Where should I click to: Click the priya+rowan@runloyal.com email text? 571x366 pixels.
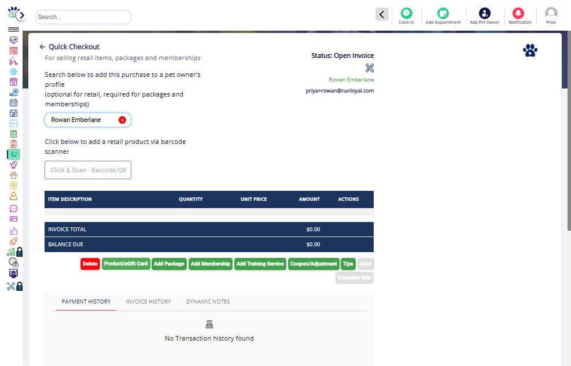340,91
